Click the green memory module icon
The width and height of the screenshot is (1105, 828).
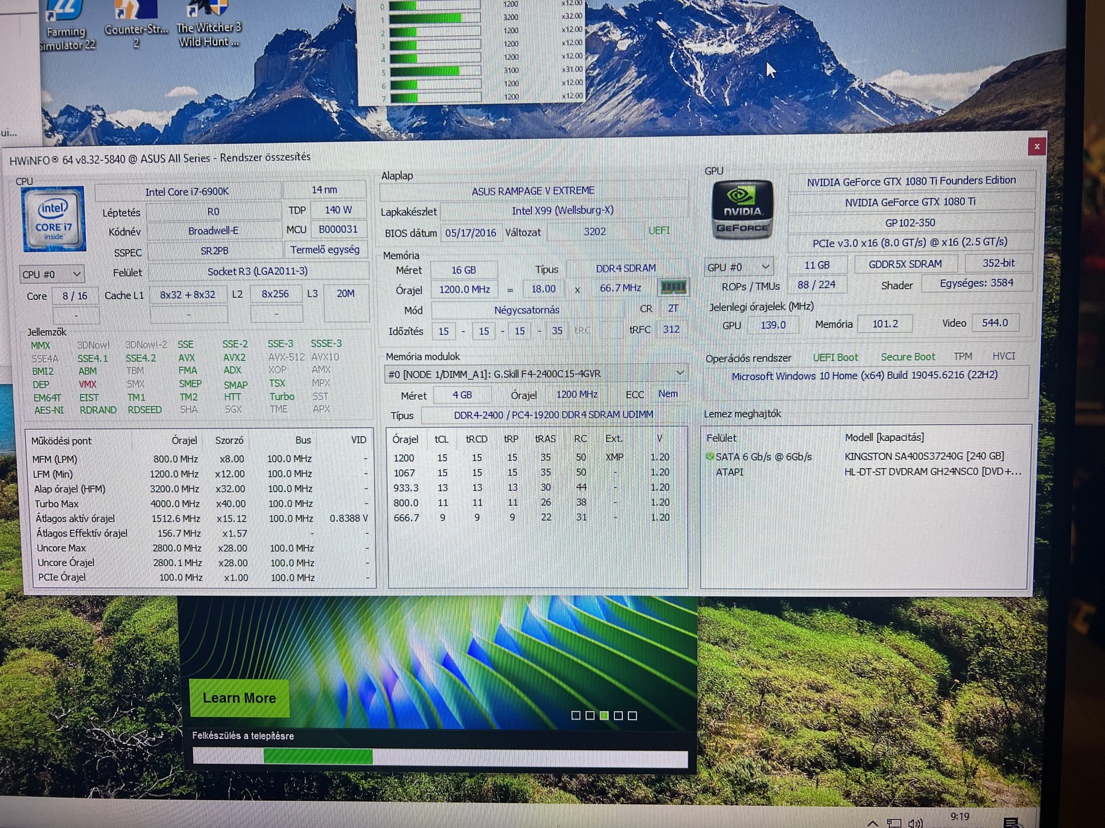point(673,287)
